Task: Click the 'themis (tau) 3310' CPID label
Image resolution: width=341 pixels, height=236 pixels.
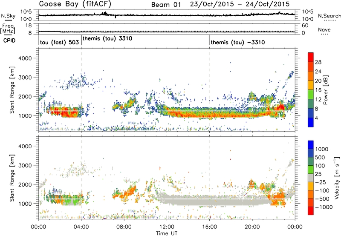Action: [x=107, y=38]
